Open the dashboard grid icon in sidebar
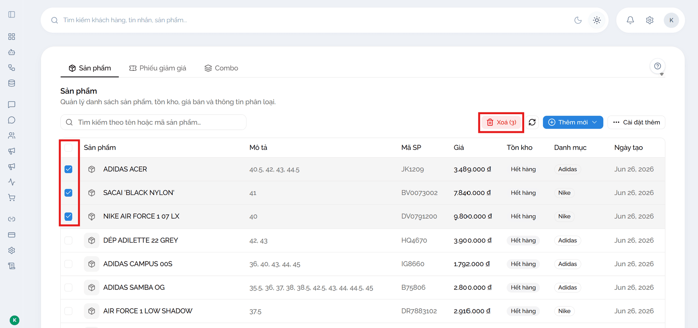The height and width of the screenshot is (328, 698). (x=12, y=37)
